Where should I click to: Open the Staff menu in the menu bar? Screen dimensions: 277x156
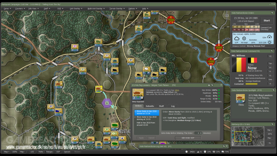47,9
